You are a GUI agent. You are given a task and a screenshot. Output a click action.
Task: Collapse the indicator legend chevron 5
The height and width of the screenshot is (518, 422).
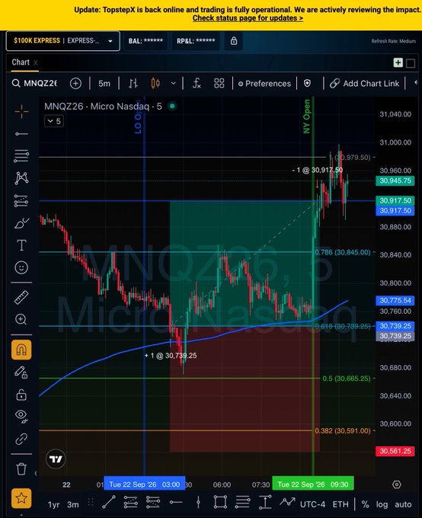[54, 121]
